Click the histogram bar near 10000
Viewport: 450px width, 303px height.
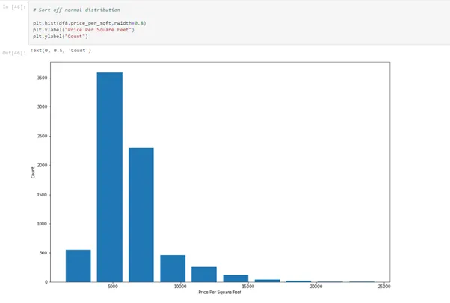(x=173, y=269)
